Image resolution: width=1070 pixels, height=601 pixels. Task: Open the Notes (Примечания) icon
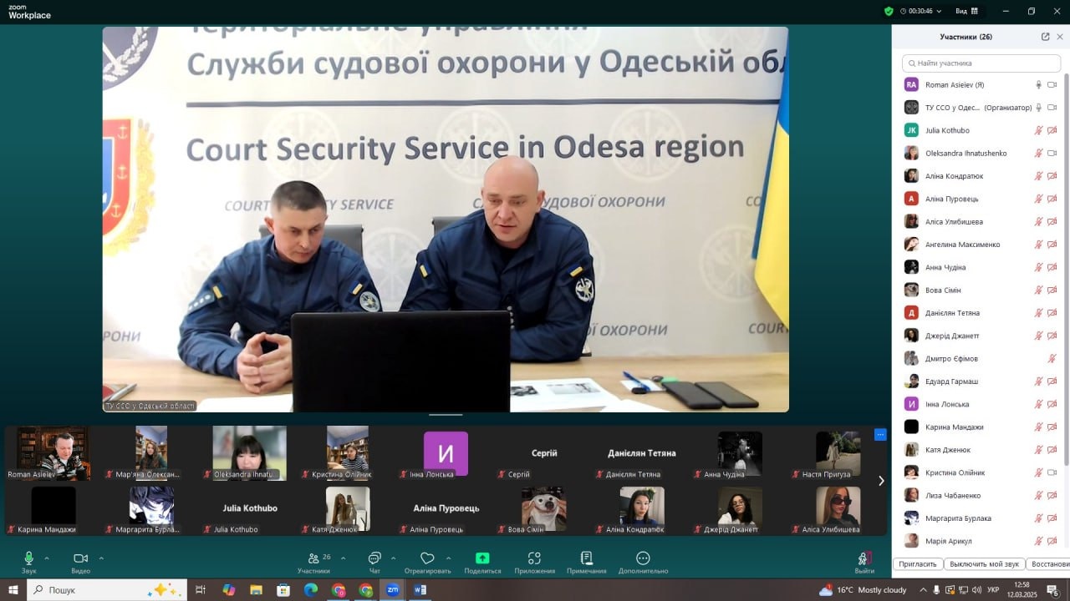coord(587,558)
